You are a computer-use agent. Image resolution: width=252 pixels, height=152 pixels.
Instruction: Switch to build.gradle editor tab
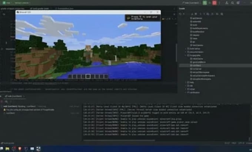coord(40,9)
